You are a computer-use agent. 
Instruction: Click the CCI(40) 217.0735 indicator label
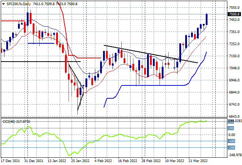tap(16, 122)
